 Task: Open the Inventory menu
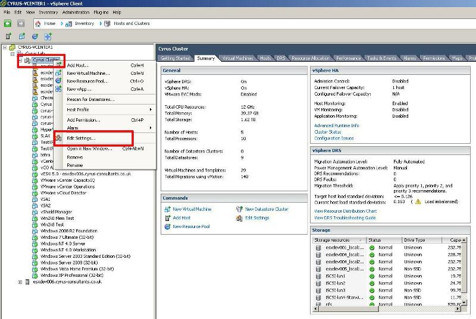(48, 12)
